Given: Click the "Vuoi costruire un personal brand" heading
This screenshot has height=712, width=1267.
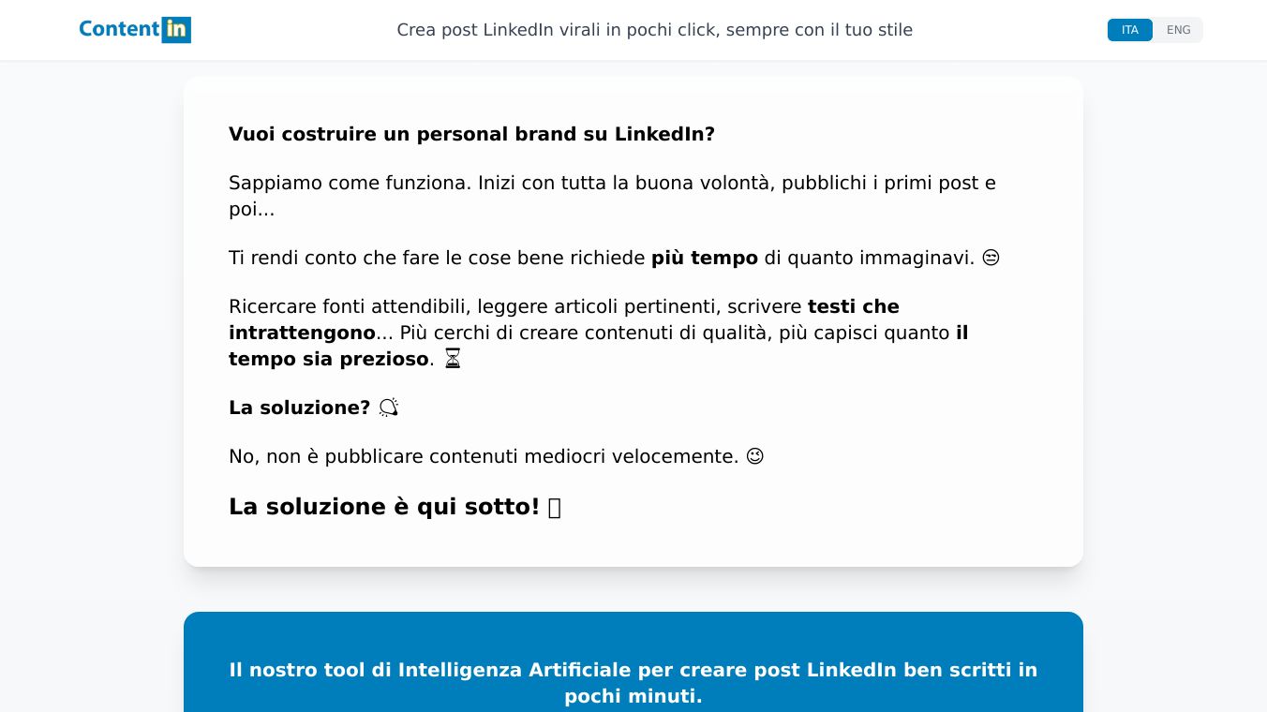Looking at the screenshot, I should click(x=471, y=134).
